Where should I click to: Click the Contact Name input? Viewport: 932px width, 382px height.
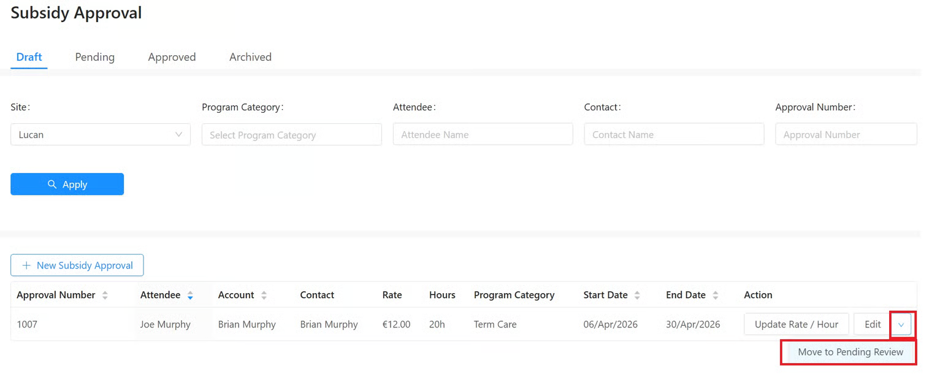pyautogui.click(x=674, y=134)
